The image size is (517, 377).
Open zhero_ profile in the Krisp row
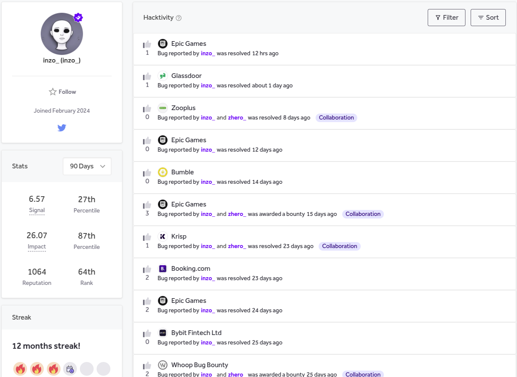(237, 246)
